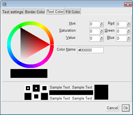Switch to the Text settings tab
Viewport: 133px width, 115px height.
click(13, 12)
